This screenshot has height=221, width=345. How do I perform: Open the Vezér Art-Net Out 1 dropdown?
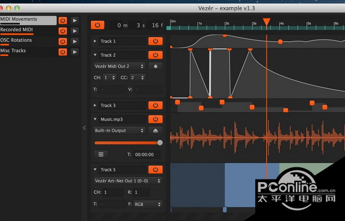point(128,181)
